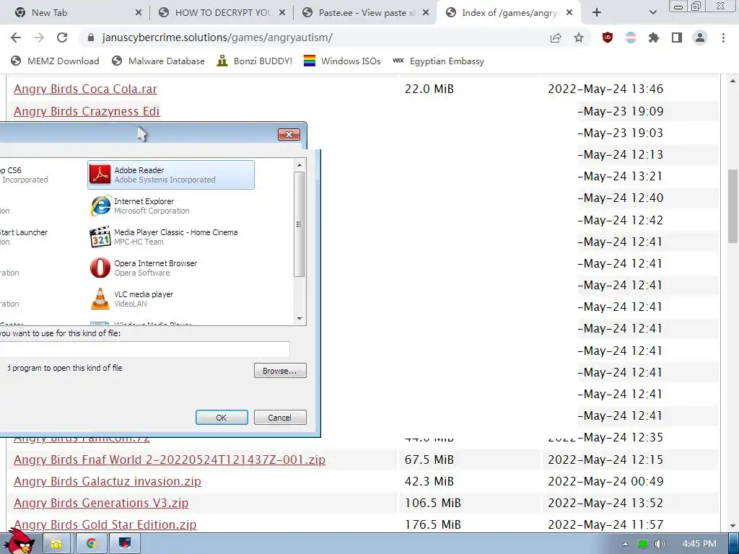Click the green network tray icon
The image size is (739, 554).
pos(643,544)
